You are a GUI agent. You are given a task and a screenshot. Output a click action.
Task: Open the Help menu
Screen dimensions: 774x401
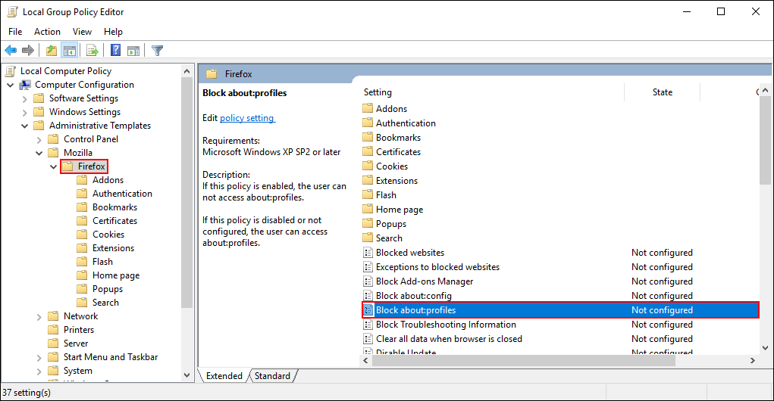coord(113,32)
